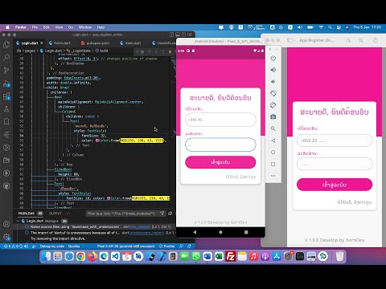Viewport: 386px width, 289px height.
Task: Open the GitHub view in activity bar
Action: (6, 186)
